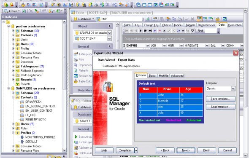This screenshot has height=158, width=249.
Task: Click the Save template button
Action: tap(221, 99)
